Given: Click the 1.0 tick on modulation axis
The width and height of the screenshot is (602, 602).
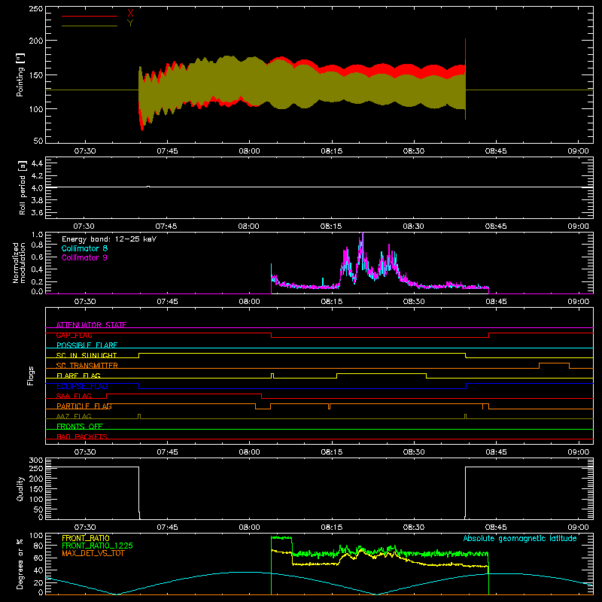Looking at the screenshot, I should [x=37, y=235].
